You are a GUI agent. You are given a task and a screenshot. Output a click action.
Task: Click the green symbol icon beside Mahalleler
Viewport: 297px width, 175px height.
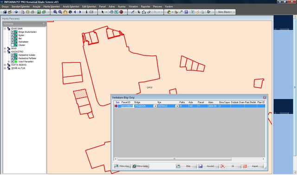[16, 42]
